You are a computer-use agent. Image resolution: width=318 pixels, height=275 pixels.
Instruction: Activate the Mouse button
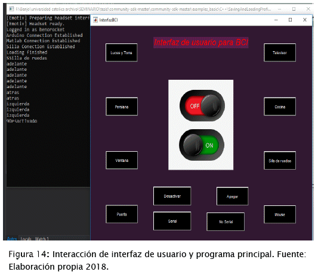[280, 214]
